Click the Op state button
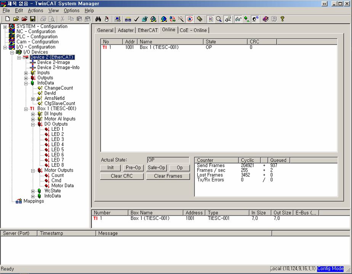 click(179, 168)
